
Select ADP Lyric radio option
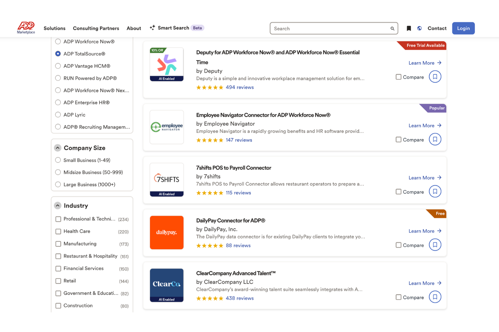[58, 115]
